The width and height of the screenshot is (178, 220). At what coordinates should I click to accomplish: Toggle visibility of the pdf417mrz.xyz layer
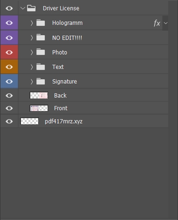click(9, 121)
